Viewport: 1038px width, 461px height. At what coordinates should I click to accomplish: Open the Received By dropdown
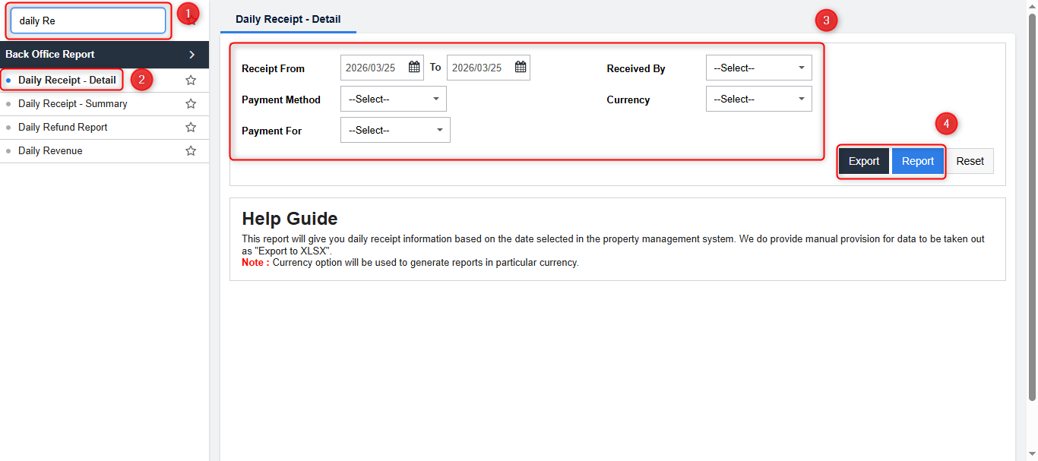pyautogui.click(x=759, y=68)
